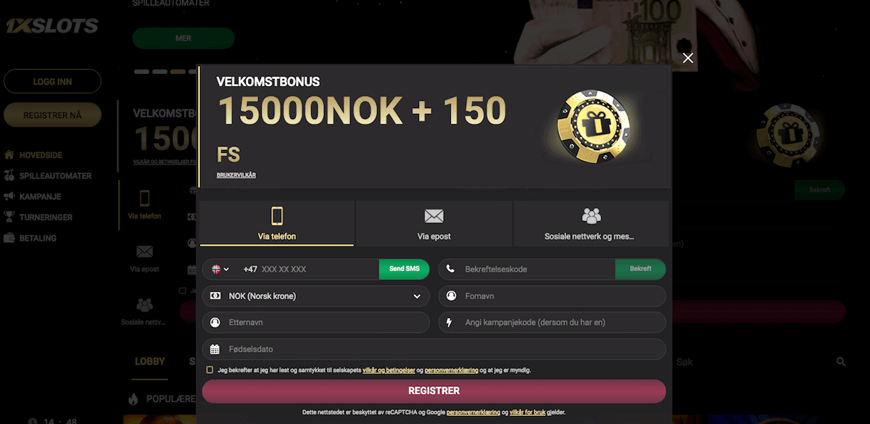Close the registration popup with the X
870x424 pixels.
point(688,58)
